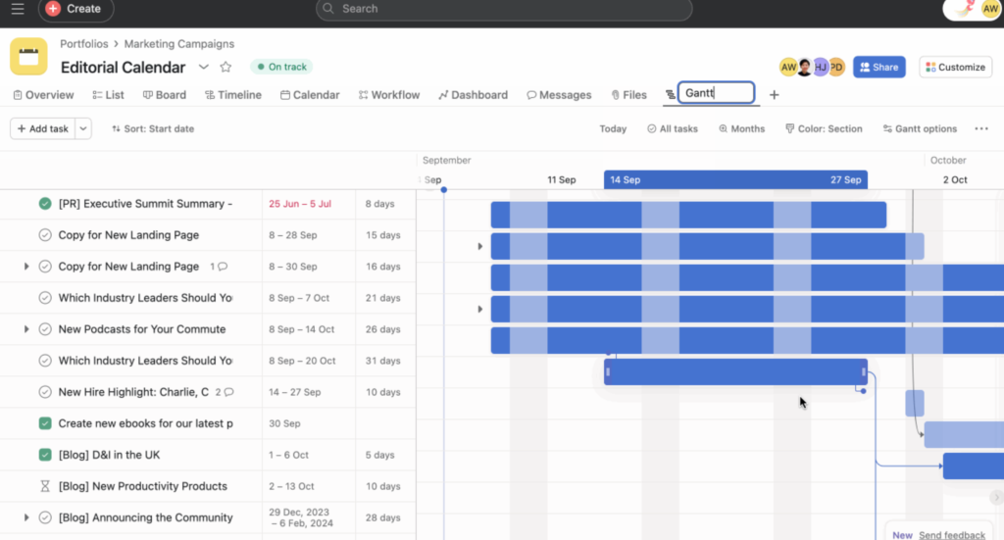Mark New Podcasts for Your Commute complete
1004x540 pixels.
(45, 329)
